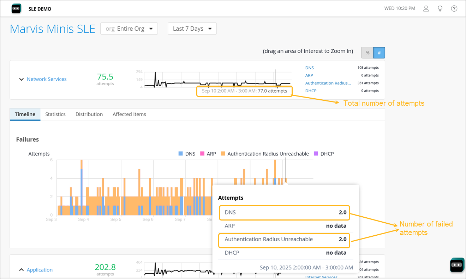466x279 pixels.
Task: Switch to count (#) view toggle
Action: pyautogui.click(x=379, y=52)
